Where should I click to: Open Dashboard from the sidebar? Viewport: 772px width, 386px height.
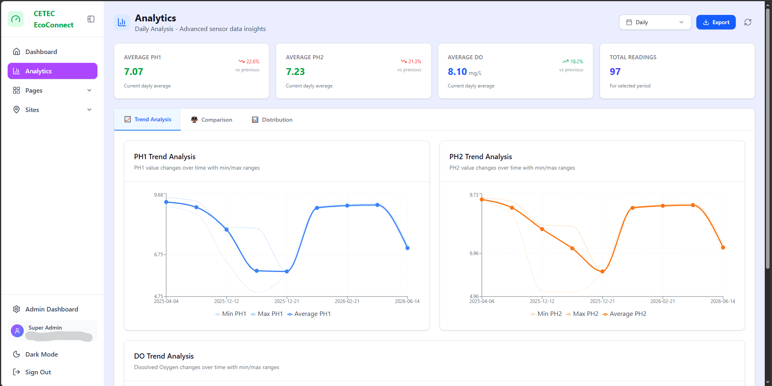pyautogui.click(x=52, y=52)
